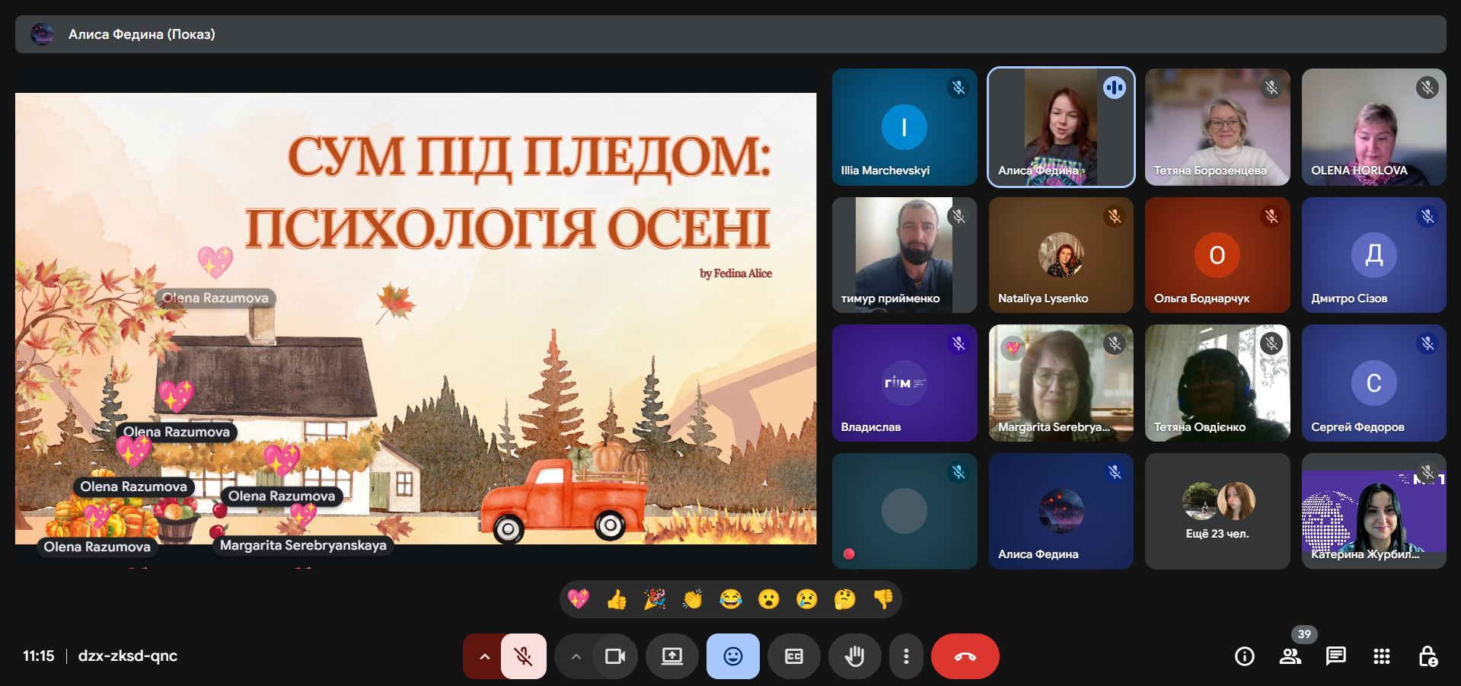The height and width of the screenshot is (686, 1461).
Task: Send the thumbs up reaction
Action: coord(617,599)
